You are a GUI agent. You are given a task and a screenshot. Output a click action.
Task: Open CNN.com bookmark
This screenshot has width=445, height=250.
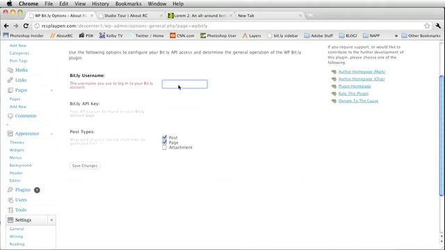[x=182, y=35]
